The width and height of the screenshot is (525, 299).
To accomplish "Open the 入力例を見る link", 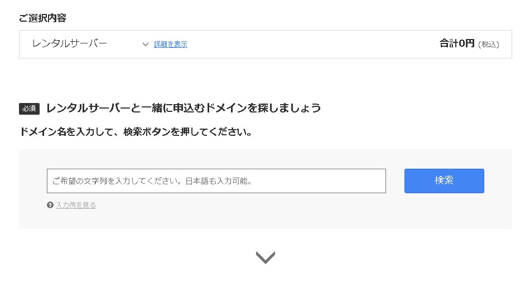I will (x=76, y=205).
